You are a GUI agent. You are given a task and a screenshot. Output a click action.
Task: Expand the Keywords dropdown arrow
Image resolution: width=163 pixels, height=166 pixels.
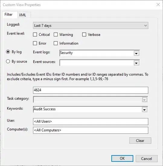point(145,110)
